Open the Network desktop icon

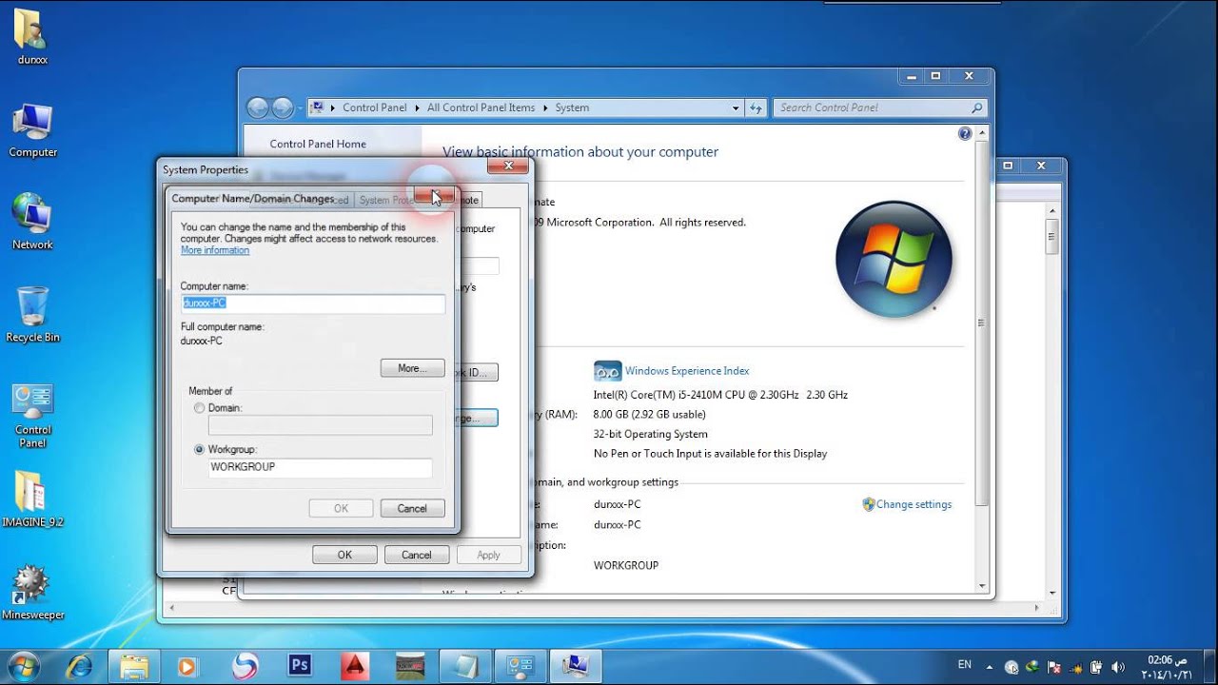[32, 221]
